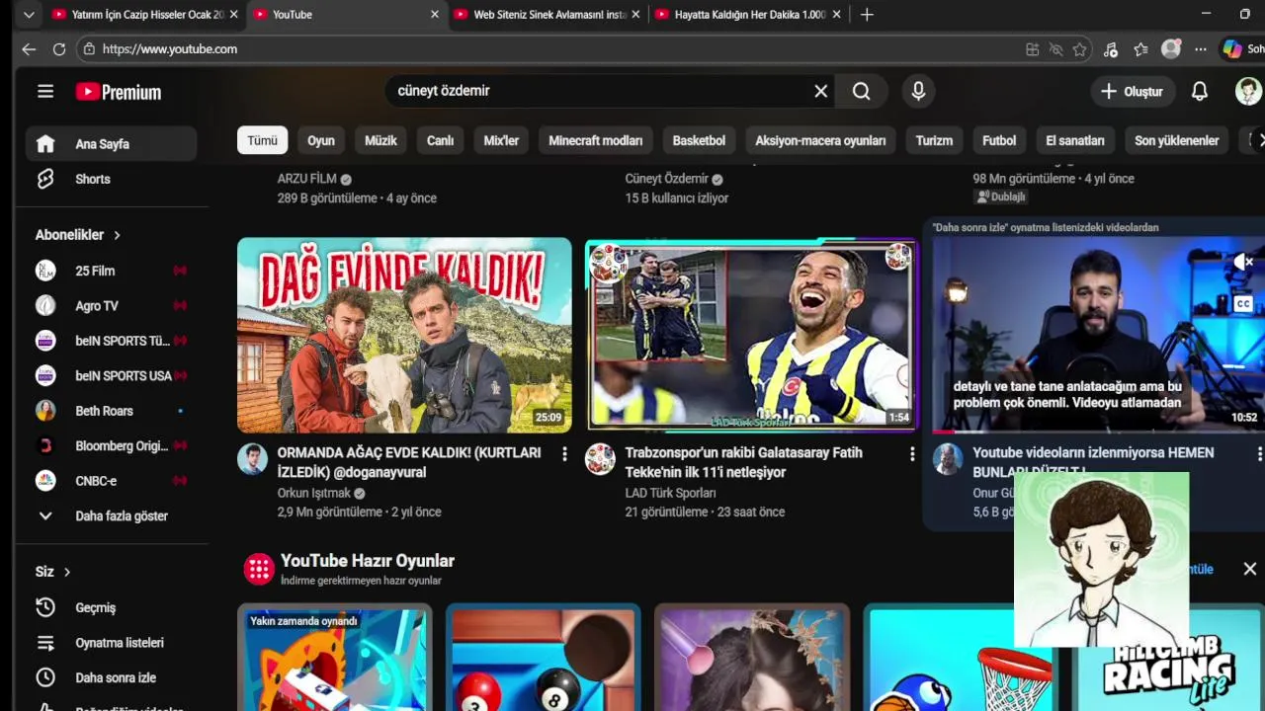The image size is (1265, 711).
Task: Select Müzik filter chip
Action: (x=380, y=140)
